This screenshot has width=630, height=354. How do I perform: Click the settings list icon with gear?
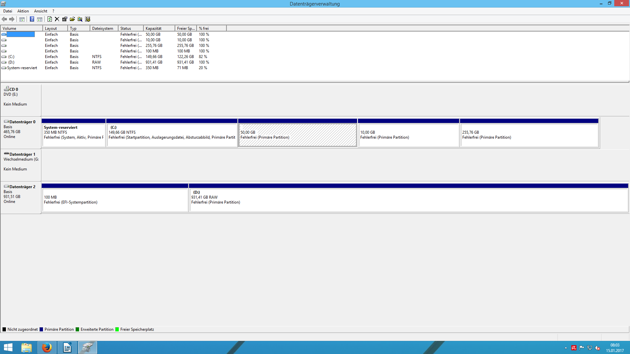(88, 19)
